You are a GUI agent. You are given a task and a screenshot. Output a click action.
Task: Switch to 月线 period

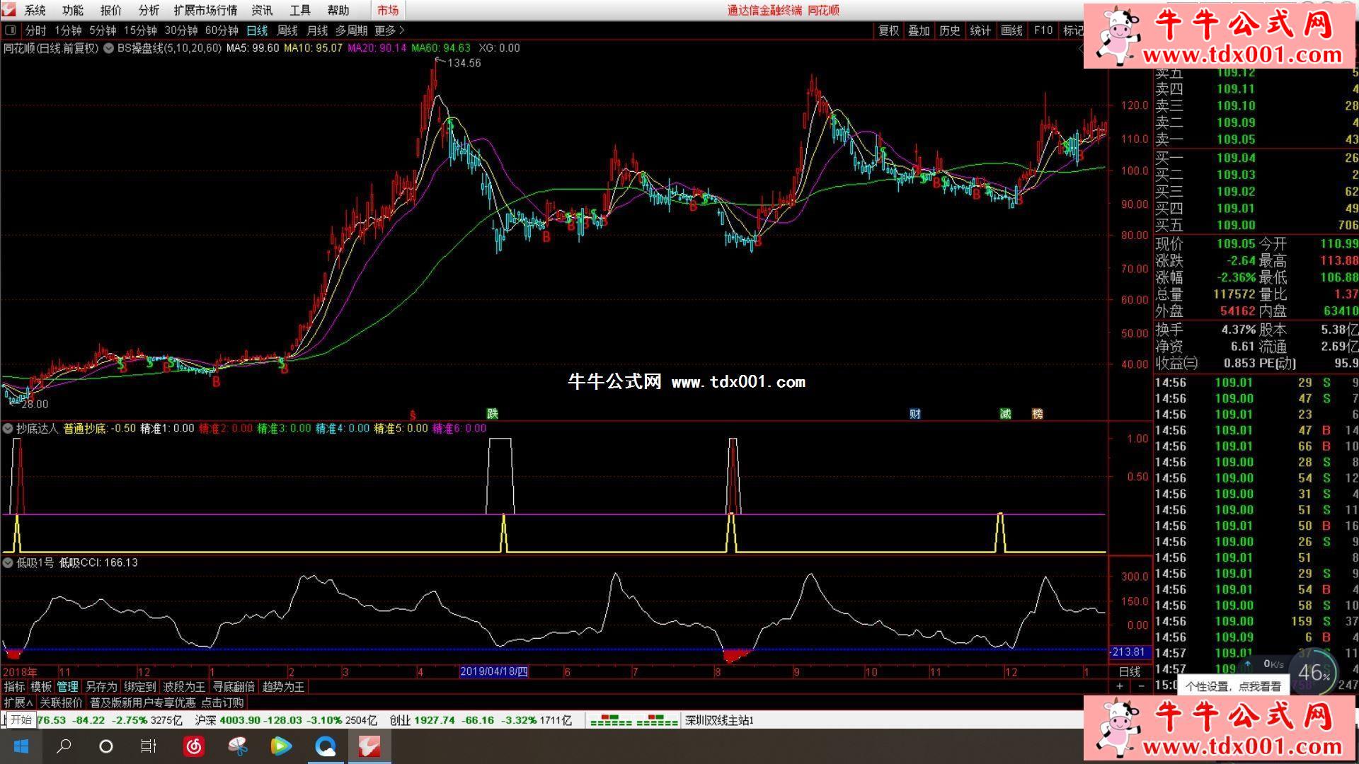pyautogui.click(x=317, y=30)
